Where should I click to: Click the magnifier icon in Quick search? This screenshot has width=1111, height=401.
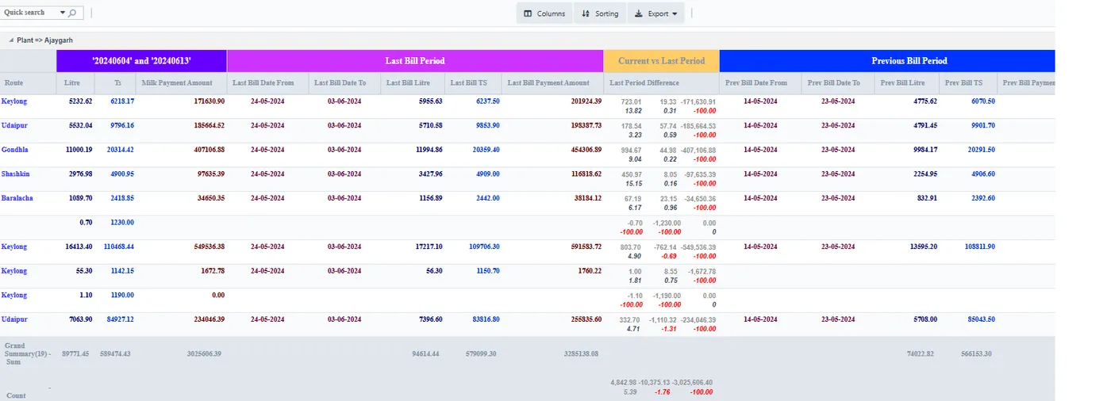tap(72, 13)
